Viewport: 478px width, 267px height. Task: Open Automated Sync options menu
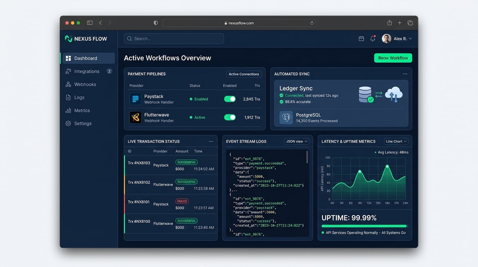click(x=405, y=74)
